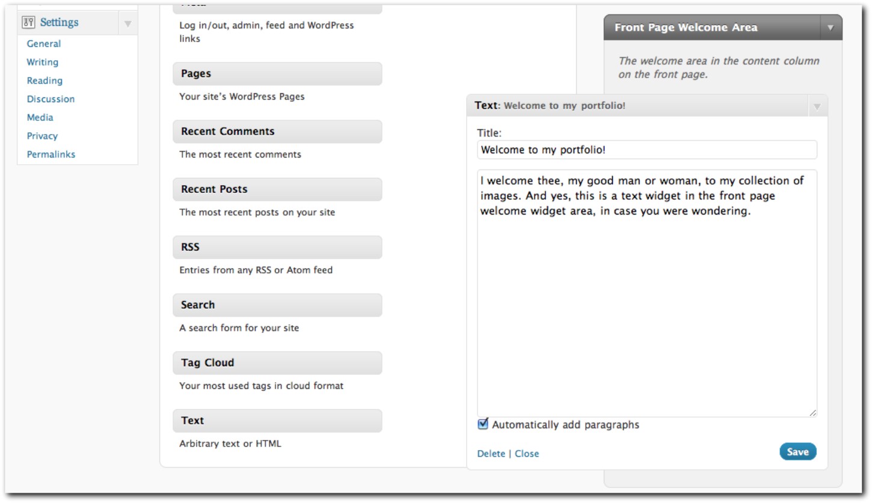Image resolution: width=872 pixels, height=503 pixels.
Task: Click inside the widget content text area
Action: [x=647, y=293]
